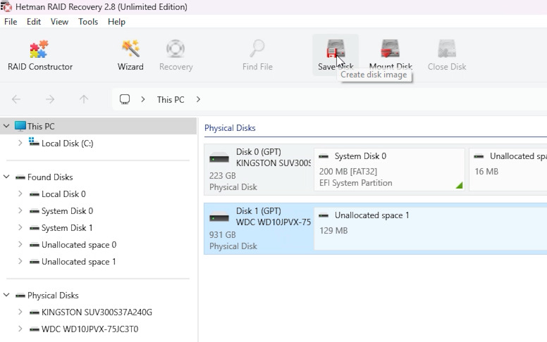Expand Unallocated space 0 tree node
This screenshot has height=342, width=547.
pos(20,244)
